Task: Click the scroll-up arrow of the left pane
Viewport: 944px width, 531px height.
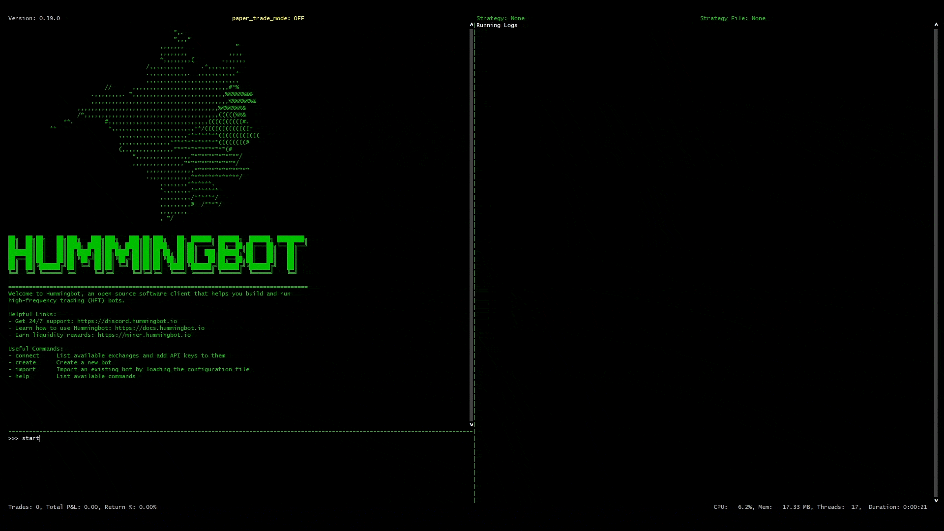Action: point(471,25)
